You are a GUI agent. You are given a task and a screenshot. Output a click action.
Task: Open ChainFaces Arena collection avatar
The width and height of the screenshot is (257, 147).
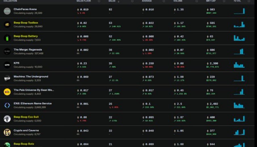7,11
